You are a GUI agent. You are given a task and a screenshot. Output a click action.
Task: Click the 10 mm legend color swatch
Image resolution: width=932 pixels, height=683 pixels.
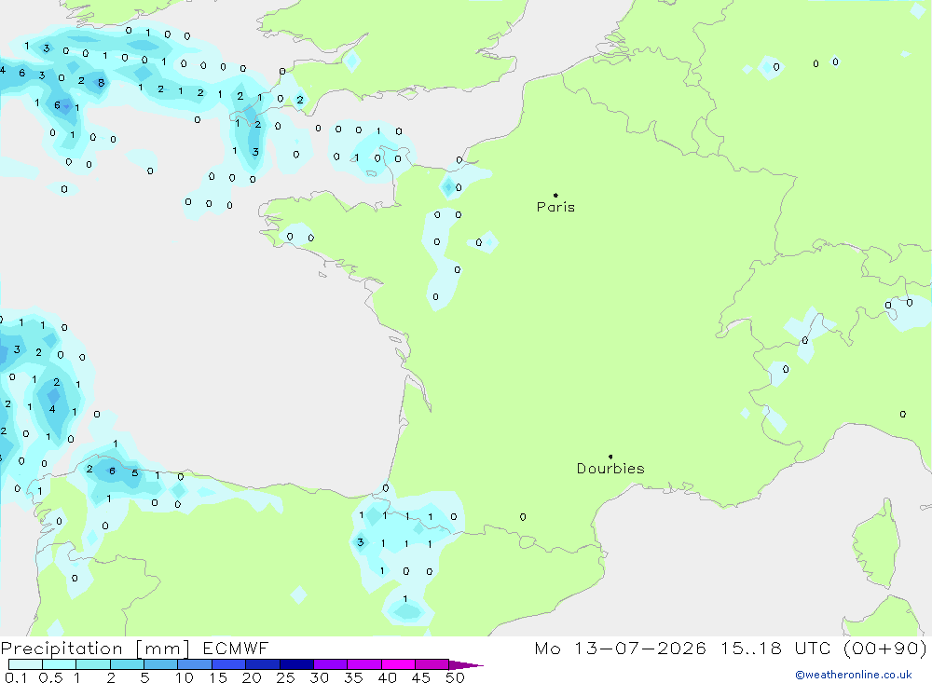tap(195, 664)
